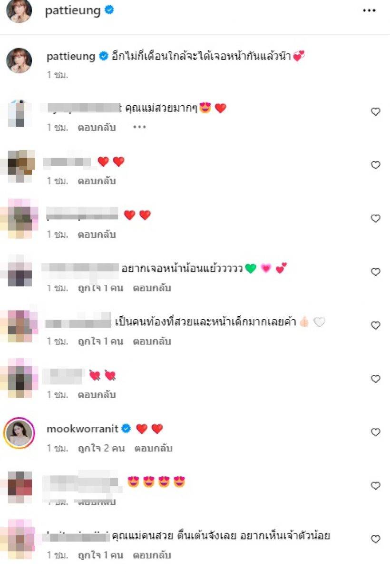
Task: View likes on mookworranit's comment
Action: pos(102,448)
